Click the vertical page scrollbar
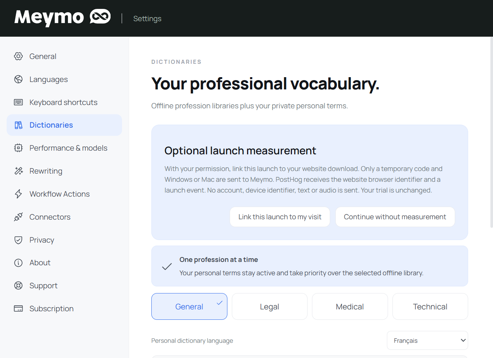493x358 pixels. (x=492, y=132)
